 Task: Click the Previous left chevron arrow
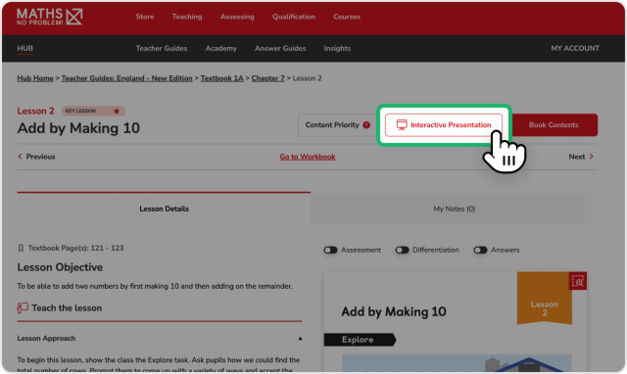(x=20, y=157)
